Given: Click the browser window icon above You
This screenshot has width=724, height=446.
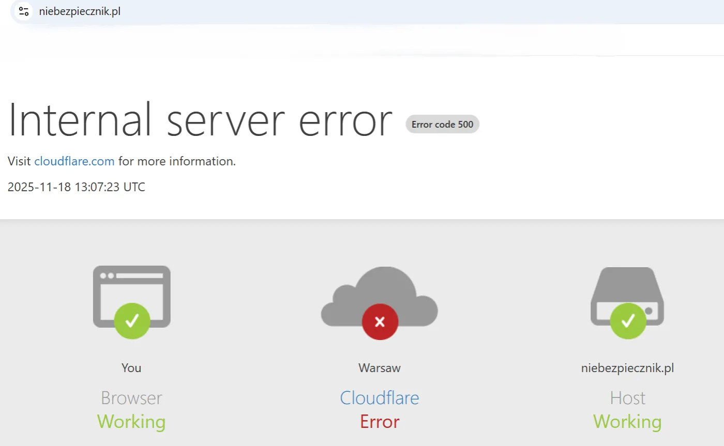Looking at the screenshot, I should click(x=132, y=297).
